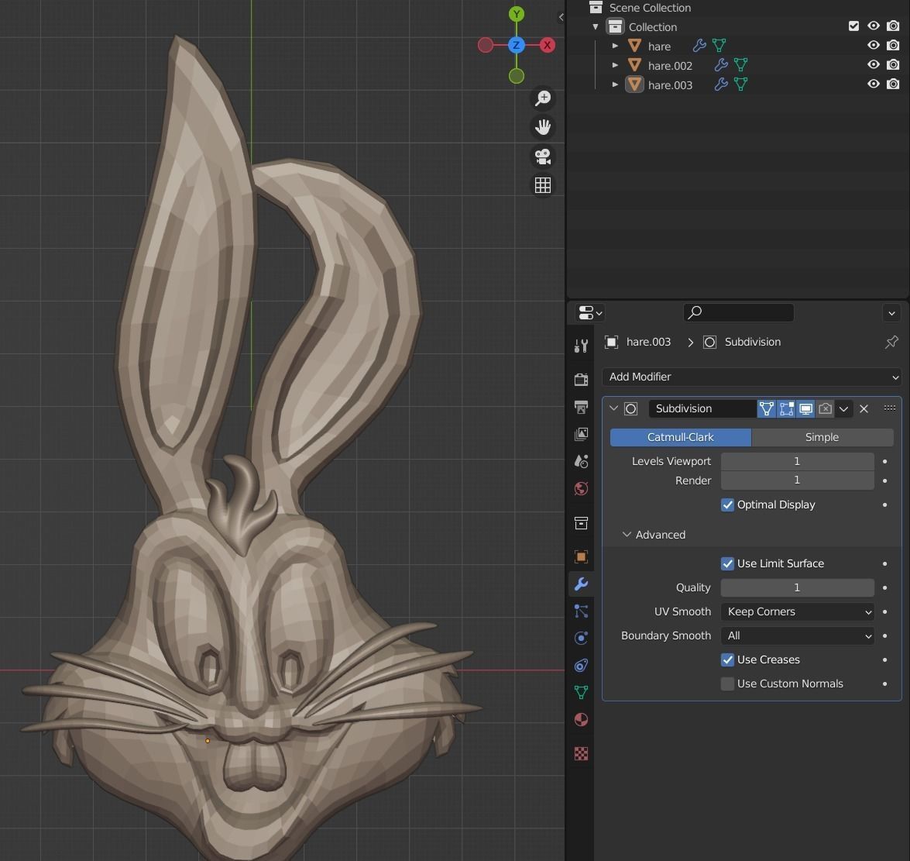Click modifier panel drag handle dots
This screenshot has height=861, width=910.
pos(890,408)
